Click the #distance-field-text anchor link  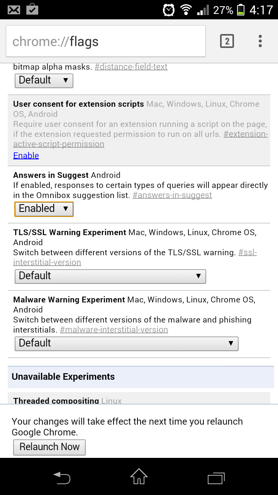131,67
